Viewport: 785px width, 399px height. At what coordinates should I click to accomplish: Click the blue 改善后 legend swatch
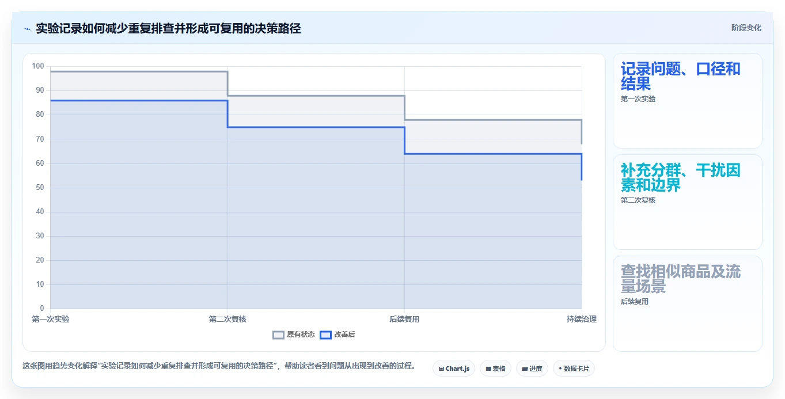click(325, 335)
